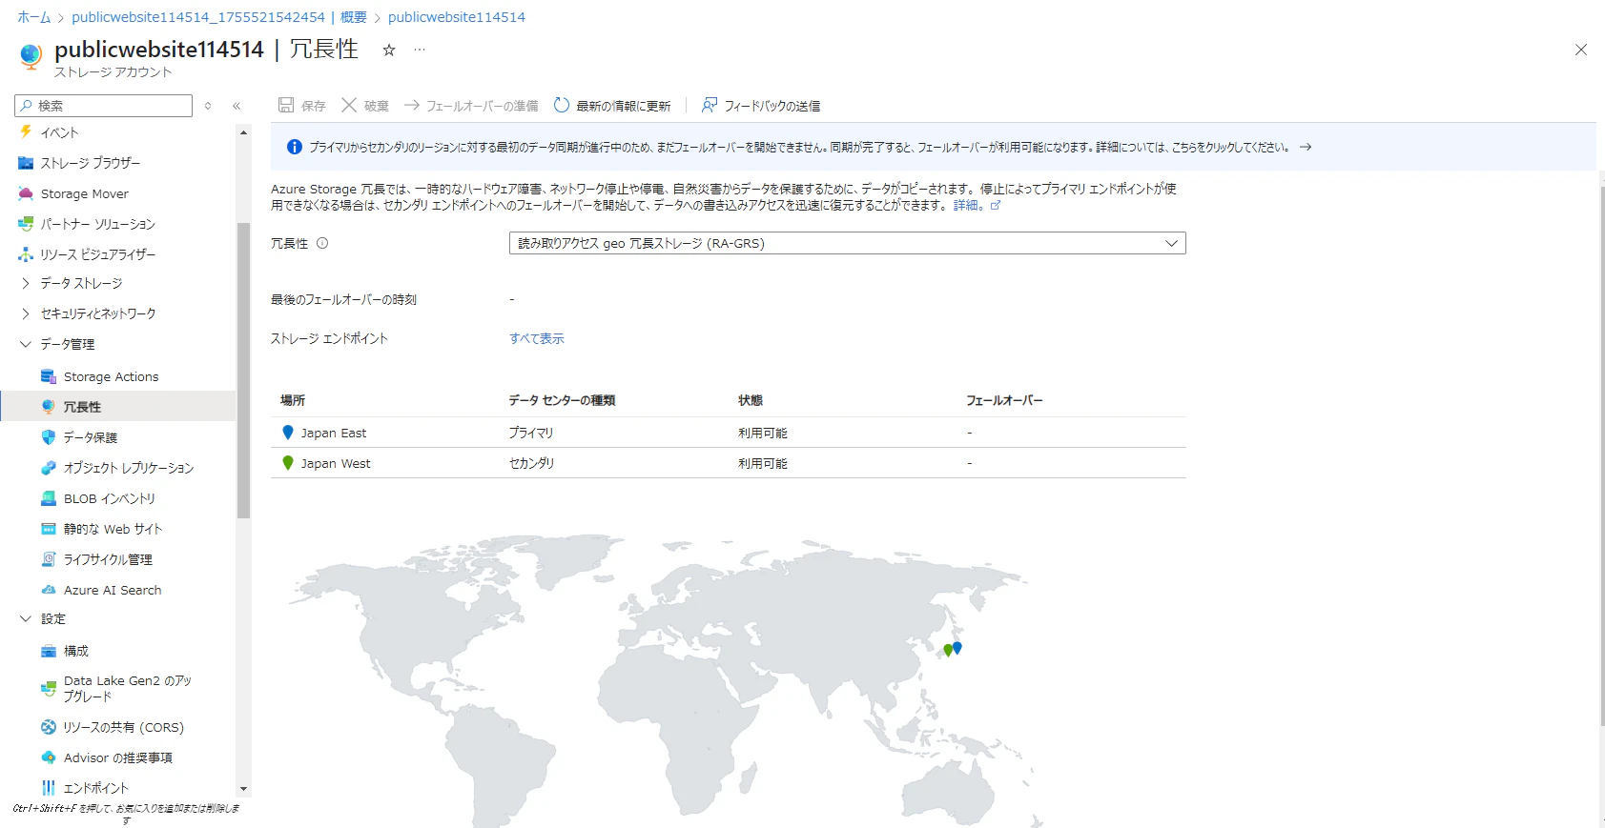Screen dimensions: 1605x828
Task: Click the 利用可能 status for Japan West
Action: pos(763,463)
